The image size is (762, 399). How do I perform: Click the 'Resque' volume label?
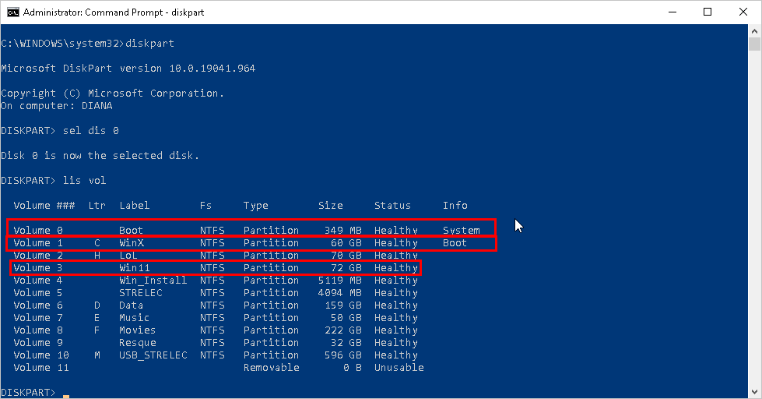coord(138,343)
